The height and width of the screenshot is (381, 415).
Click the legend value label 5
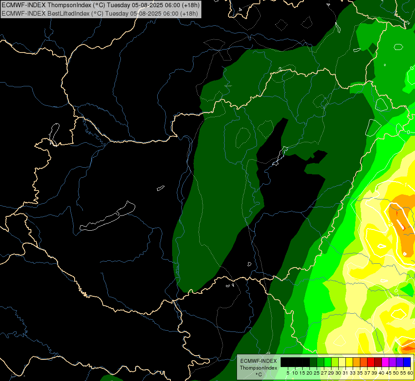click(288, 373)
